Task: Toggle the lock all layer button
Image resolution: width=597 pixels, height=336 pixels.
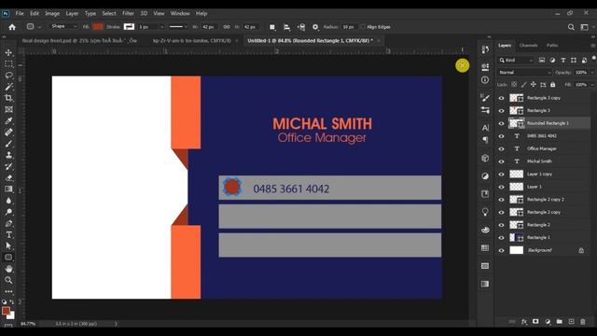Action: coord(553,85)
